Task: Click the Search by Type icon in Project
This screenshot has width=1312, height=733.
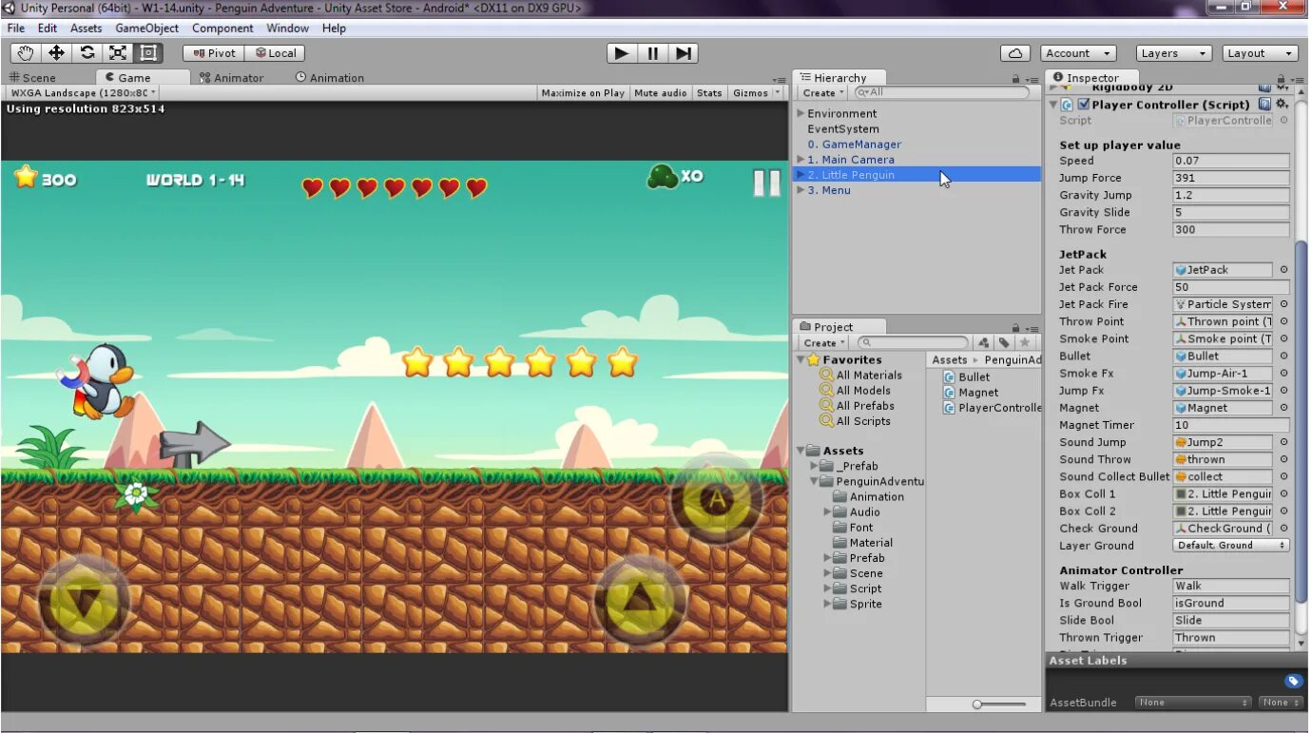Action: click(x=984, y=343)
